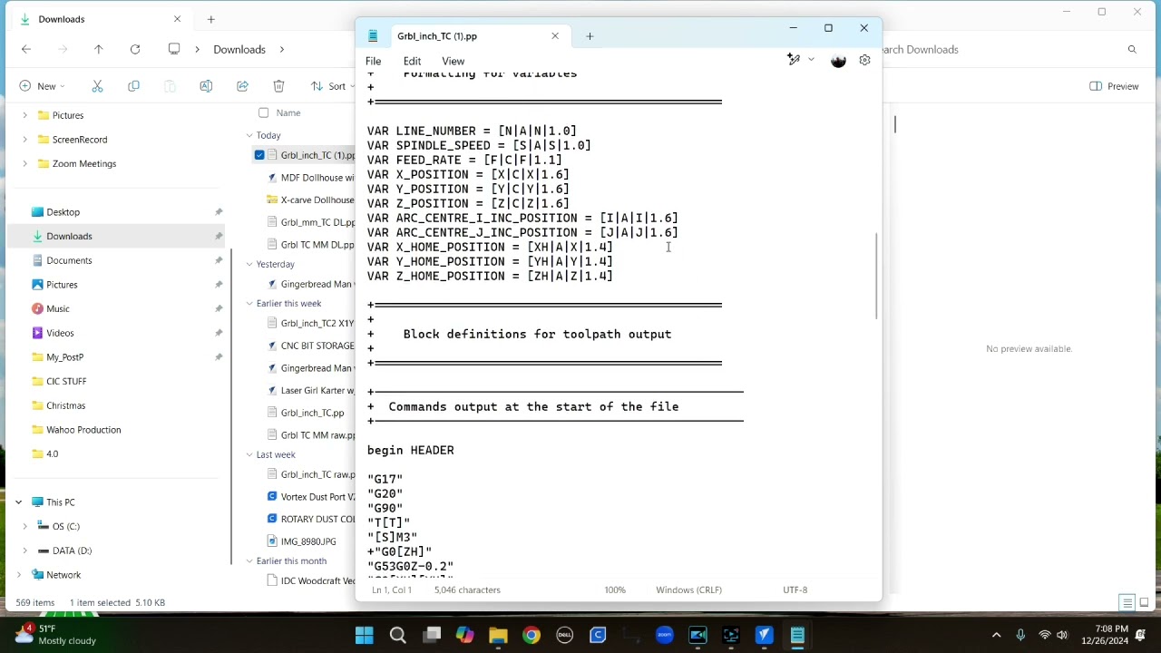
Task: Open taskbar Search
Action: click(x=397, y=635)
